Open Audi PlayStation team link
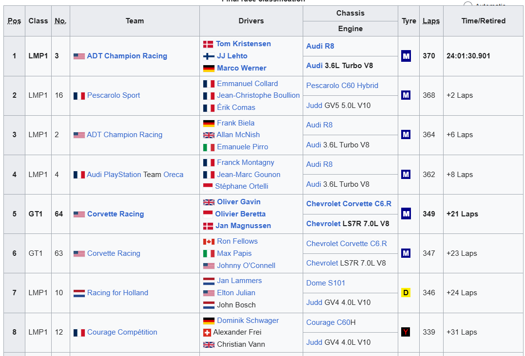The width and height of the screenshot is (525, 356). click(x=114, y=174)
